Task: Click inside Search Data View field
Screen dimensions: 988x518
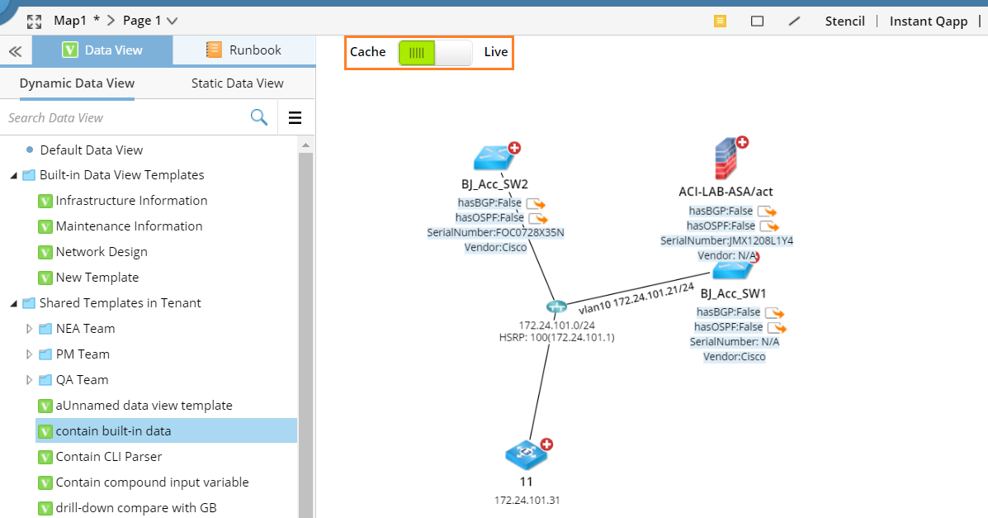Action: point(126,118)
